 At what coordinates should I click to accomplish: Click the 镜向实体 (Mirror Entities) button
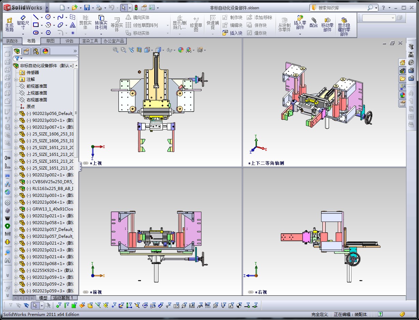tap(138, 17)
